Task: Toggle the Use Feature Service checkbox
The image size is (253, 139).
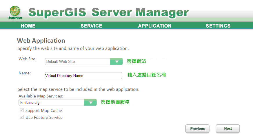Action: click(22, 117)
